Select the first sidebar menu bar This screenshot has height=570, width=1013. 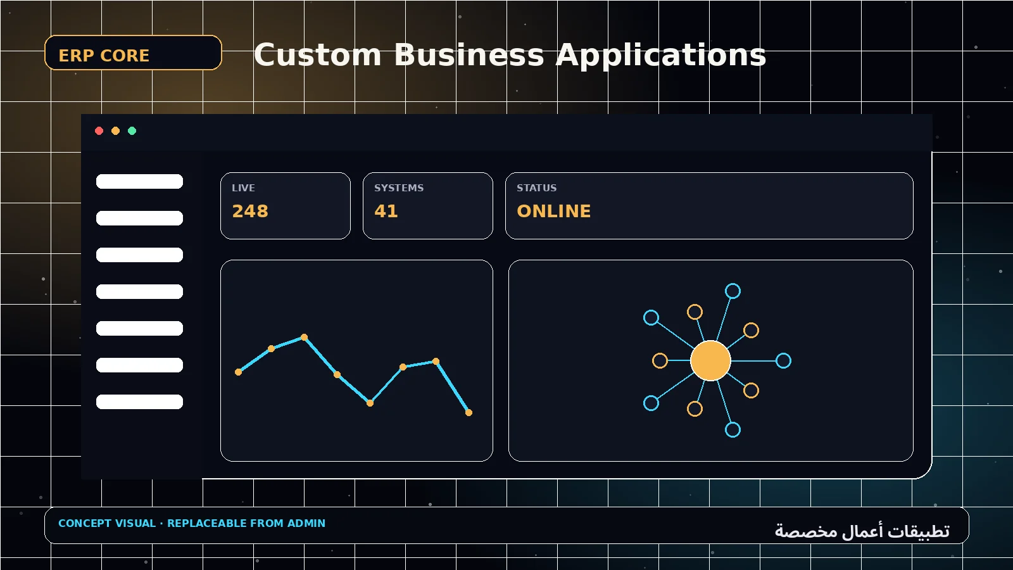click(139, 182)
